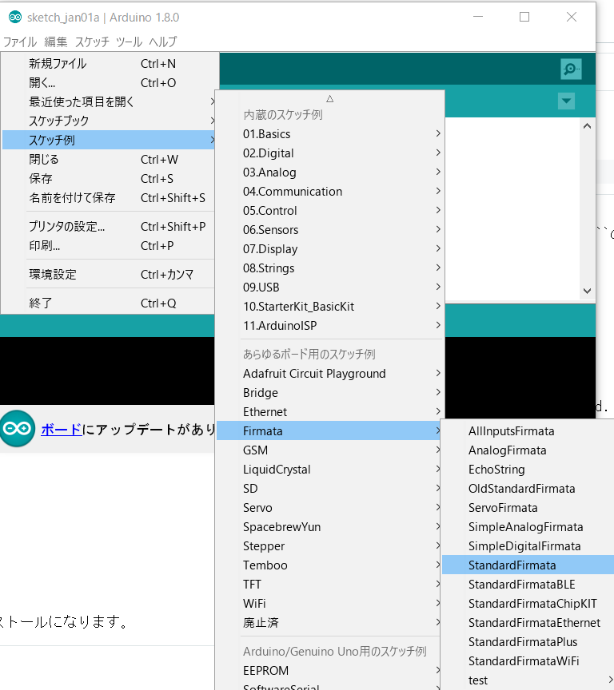
Task: Open the Serial Monitor magnifier icon
Action: [571, 69]
